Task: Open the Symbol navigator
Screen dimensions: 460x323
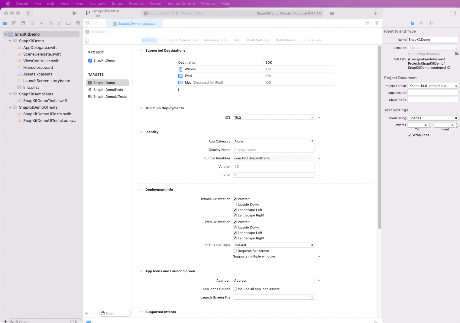Action: click(23, 24)
